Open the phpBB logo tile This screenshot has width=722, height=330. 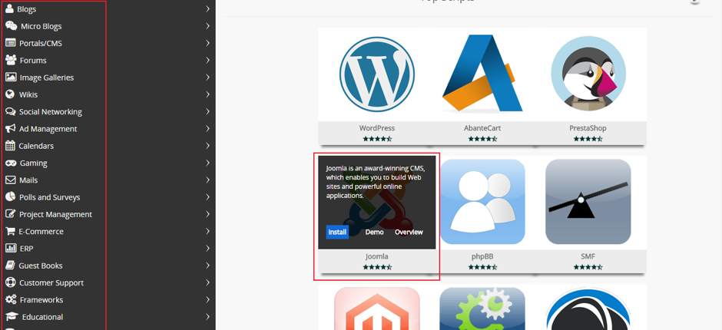pos(482,202)
